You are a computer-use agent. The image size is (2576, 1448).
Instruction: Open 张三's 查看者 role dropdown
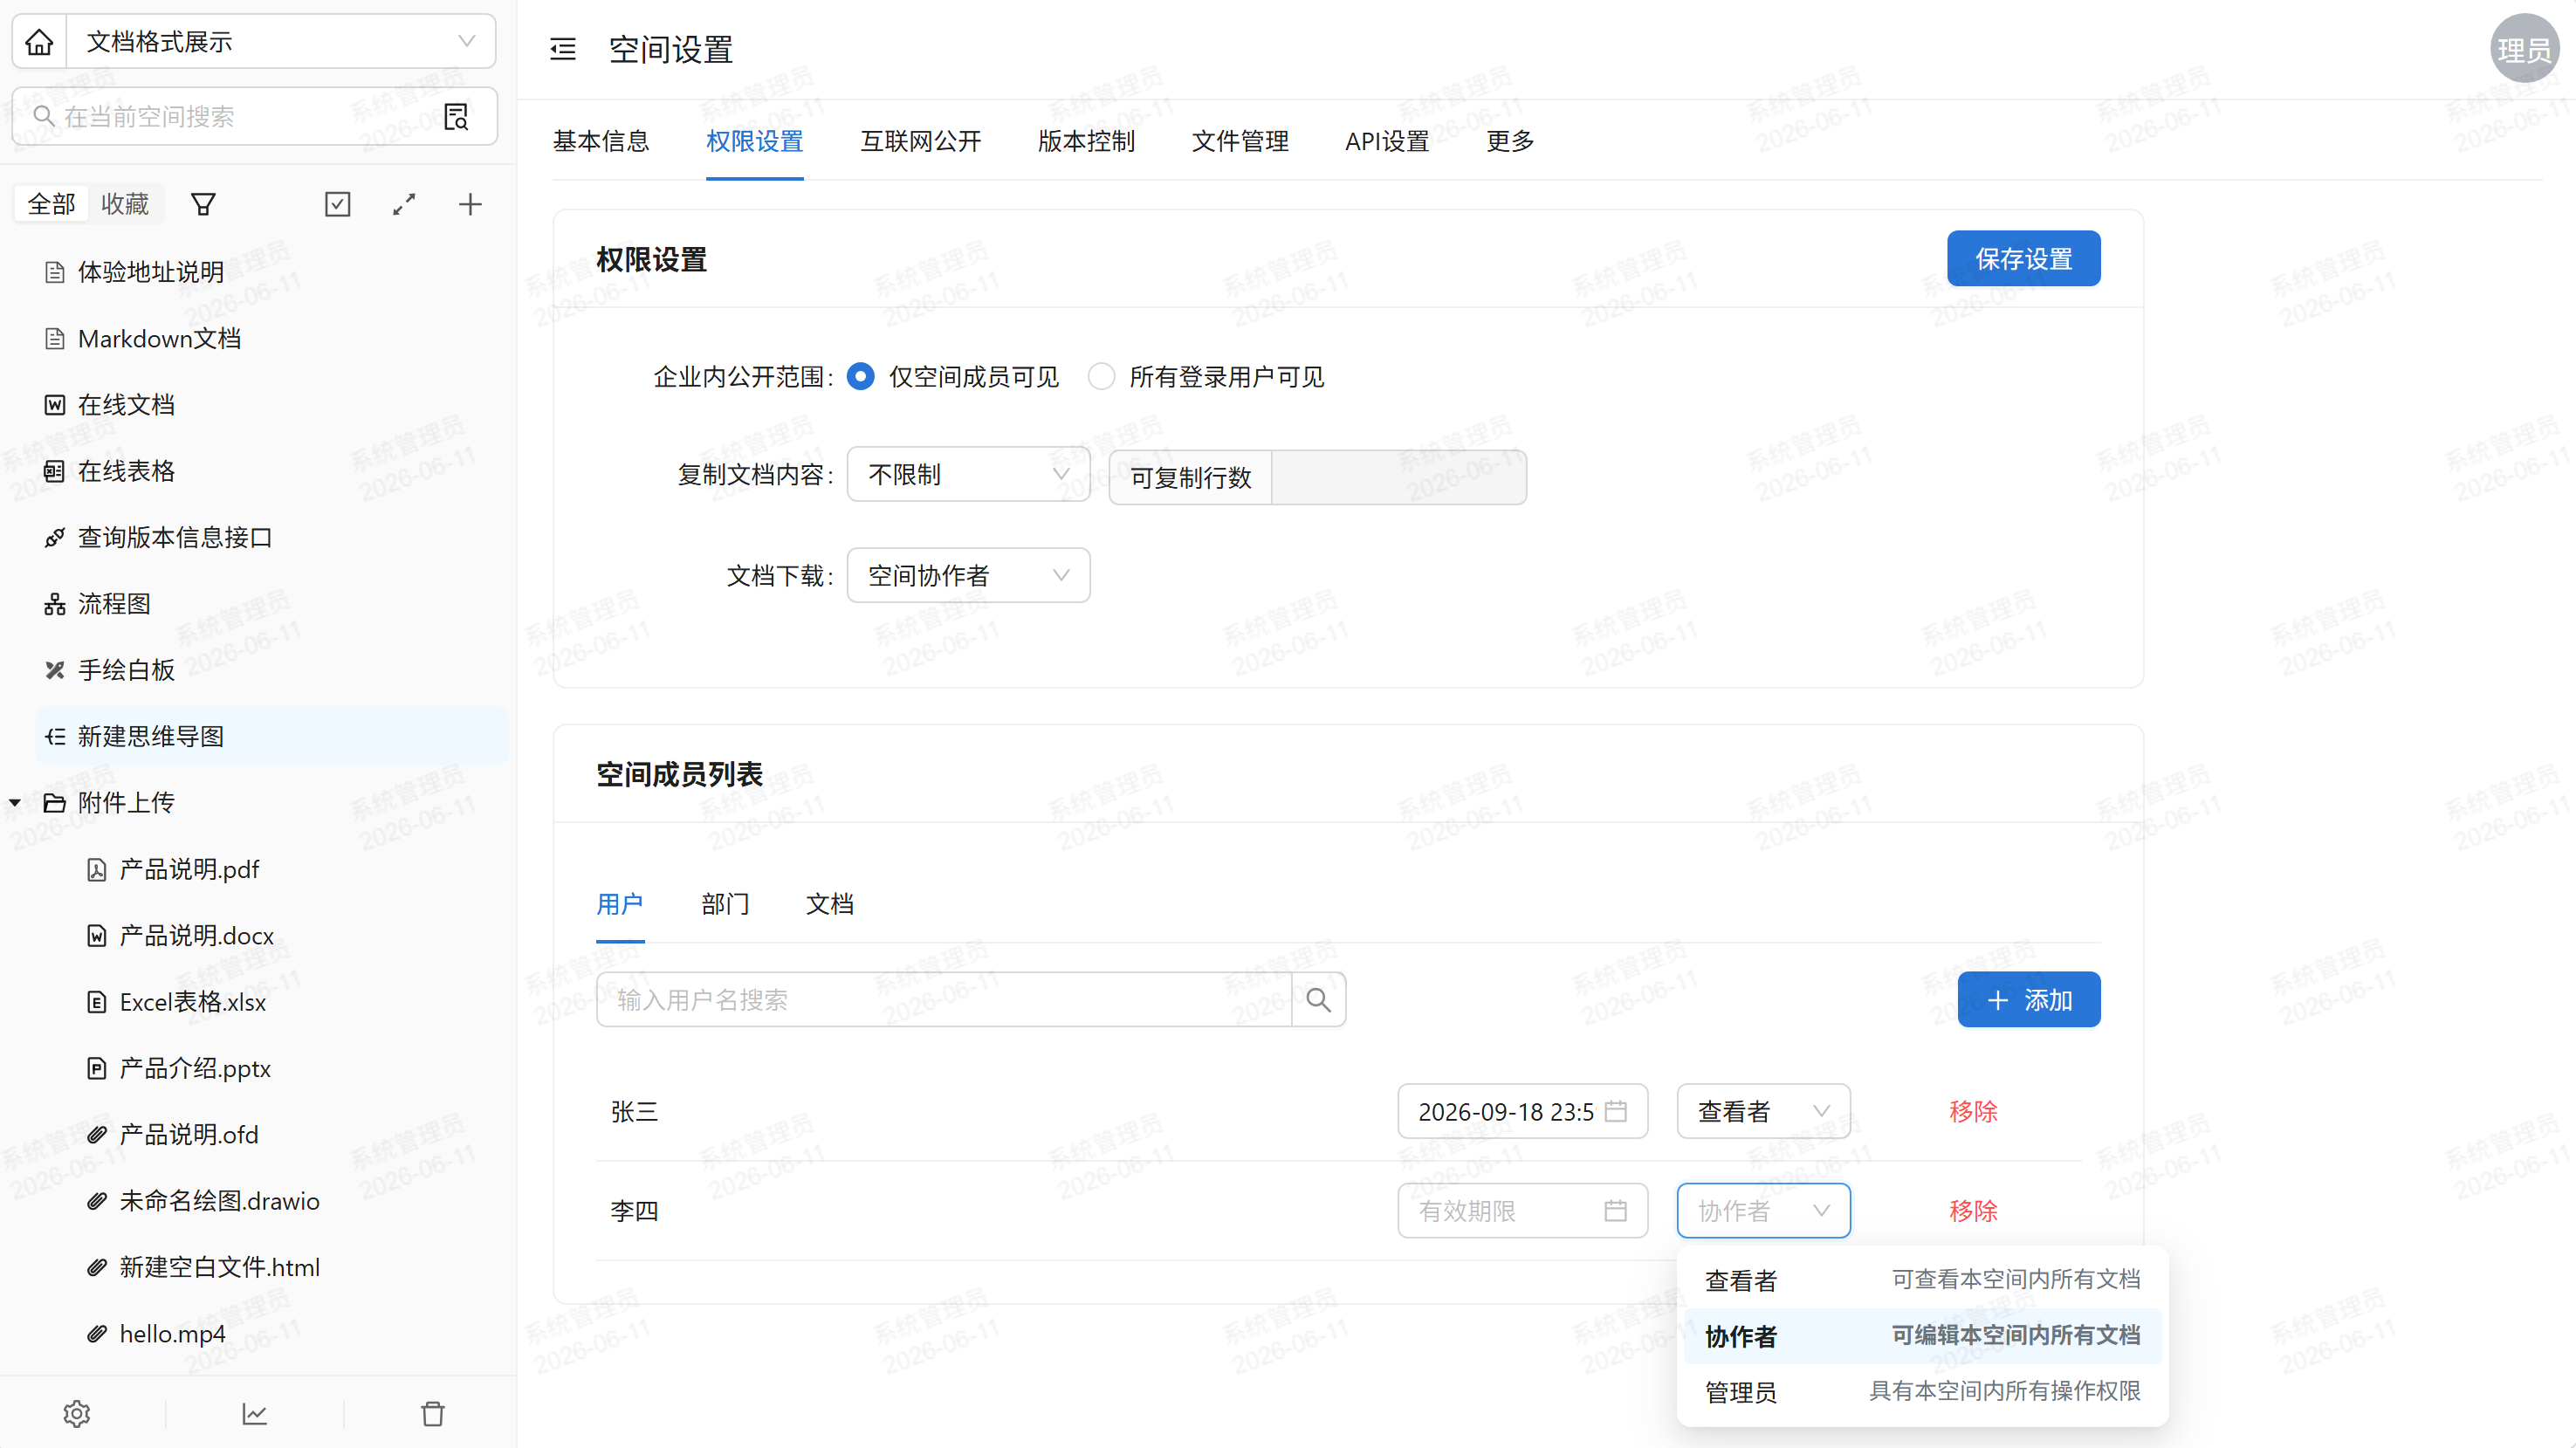point(1763,1111)
